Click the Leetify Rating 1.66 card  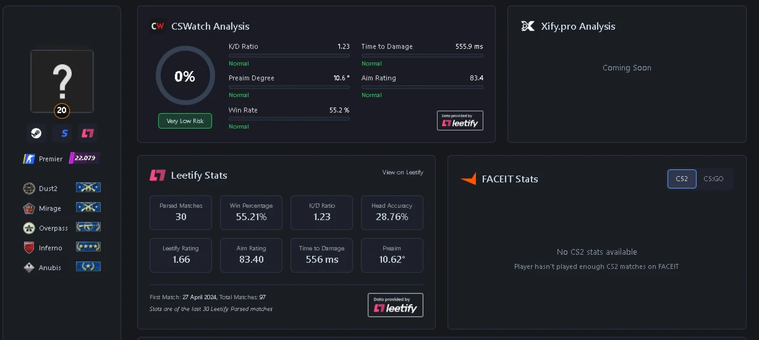(x=180, y=255)
